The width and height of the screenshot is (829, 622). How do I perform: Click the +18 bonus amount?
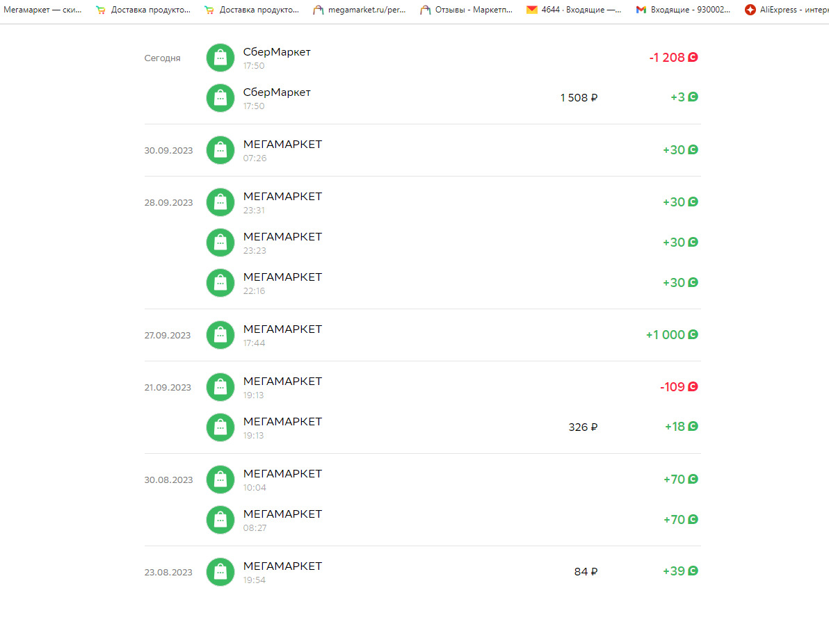pos(675,427)
